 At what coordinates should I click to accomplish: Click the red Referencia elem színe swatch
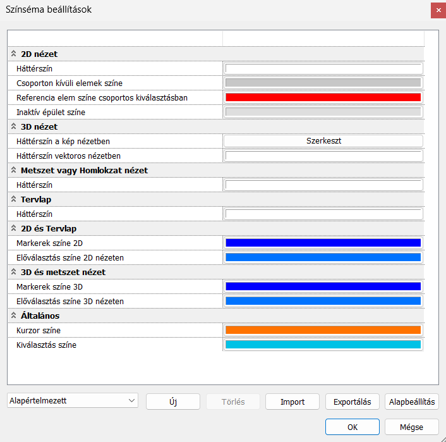pyautogui.click(x=323, y=97)
